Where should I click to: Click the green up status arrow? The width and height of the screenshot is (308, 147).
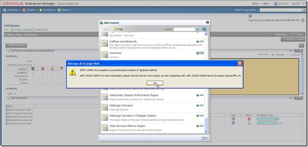249,123
